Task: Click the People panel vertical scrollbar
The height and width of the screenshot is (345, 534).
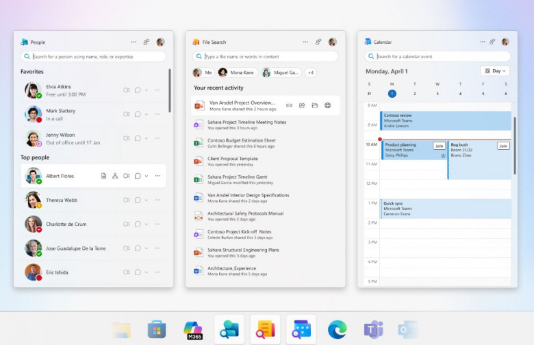Action: point(170,90)
